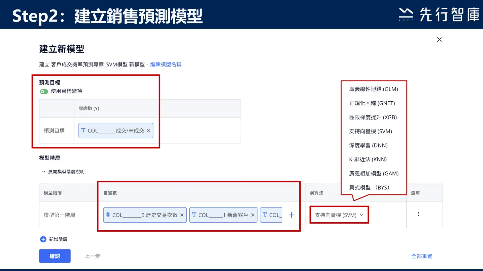This screenshot has height=271, width=483.
Task: Click the 確認 button
Action: (x=55, y=256)
